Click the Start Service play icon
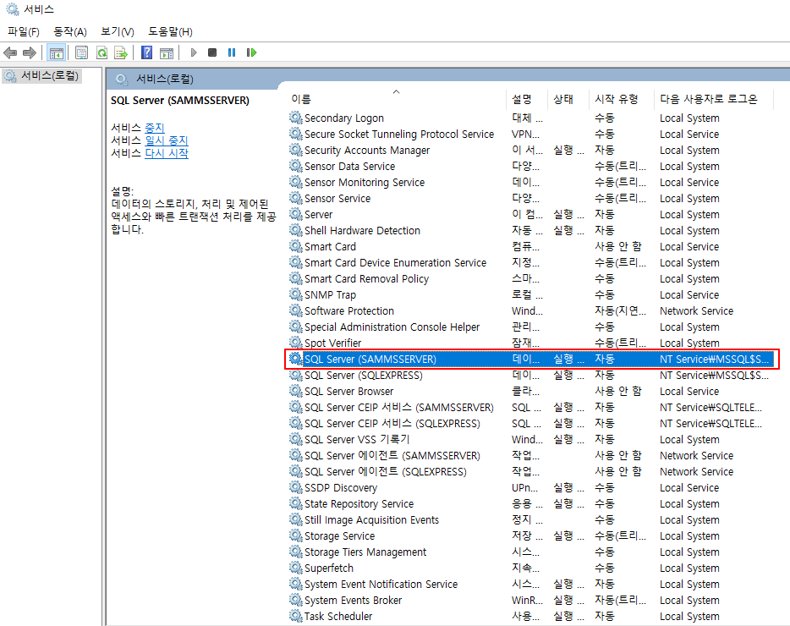Image resolution: width=790 pixels, height=626 pixels. (194, 52)
